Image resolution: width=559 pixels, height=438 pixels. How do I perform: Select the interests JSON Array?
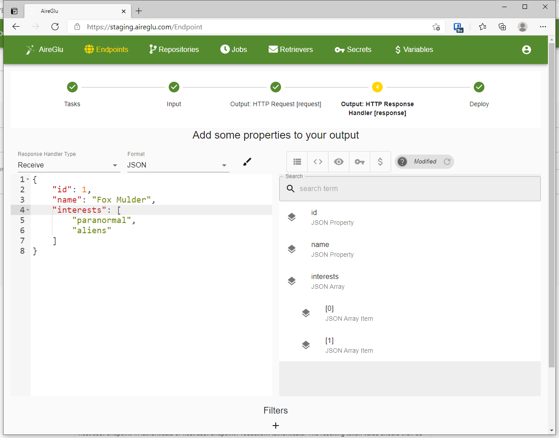(410, 281)
